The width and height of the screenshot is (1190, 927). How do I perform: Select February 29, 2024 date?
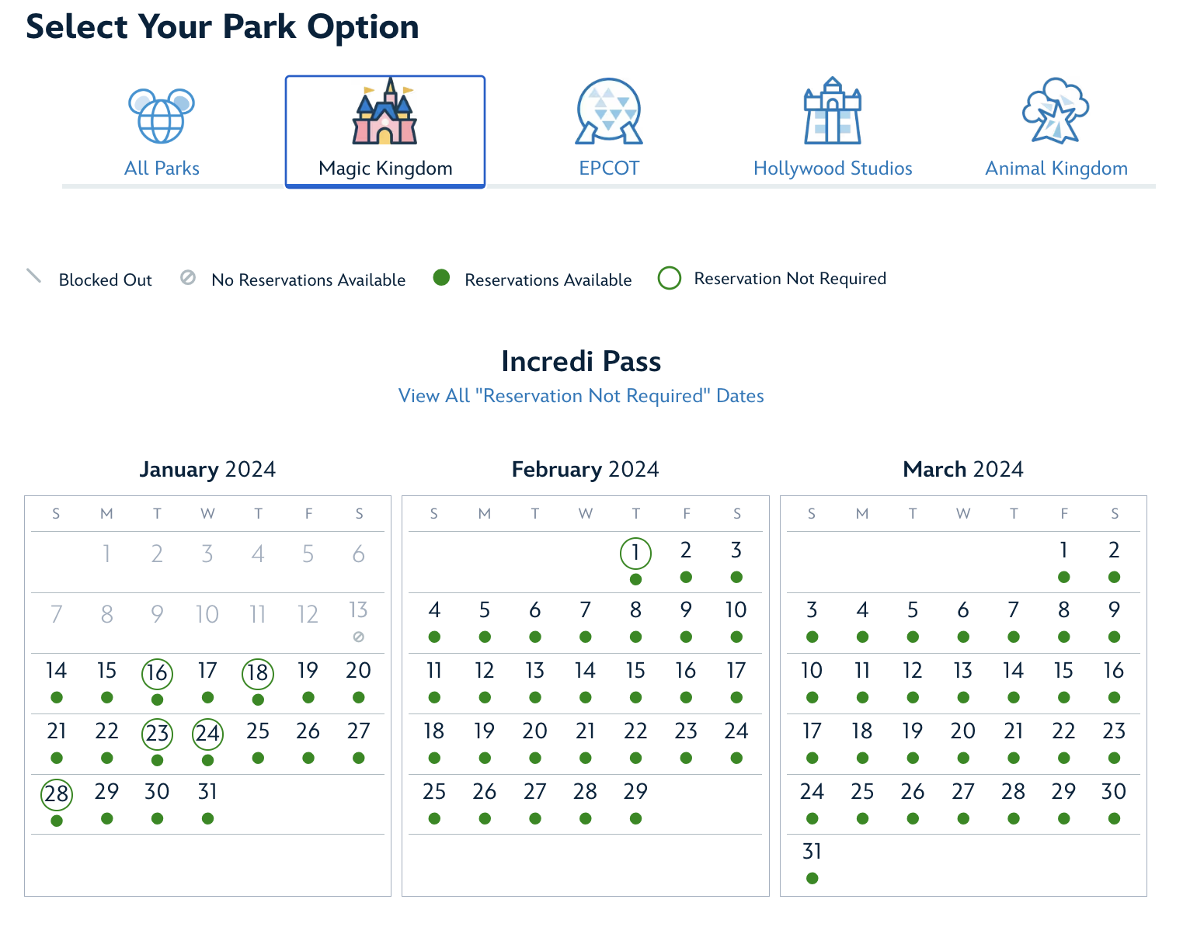(x=635, y=793)
